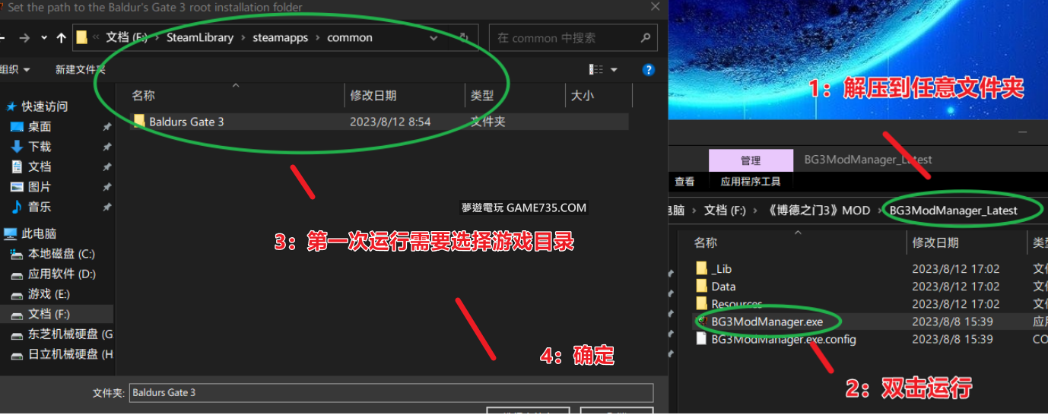Screen dimensions: 1048x415
Task: Close the root installation folder dialog
Action: point(655,7)
